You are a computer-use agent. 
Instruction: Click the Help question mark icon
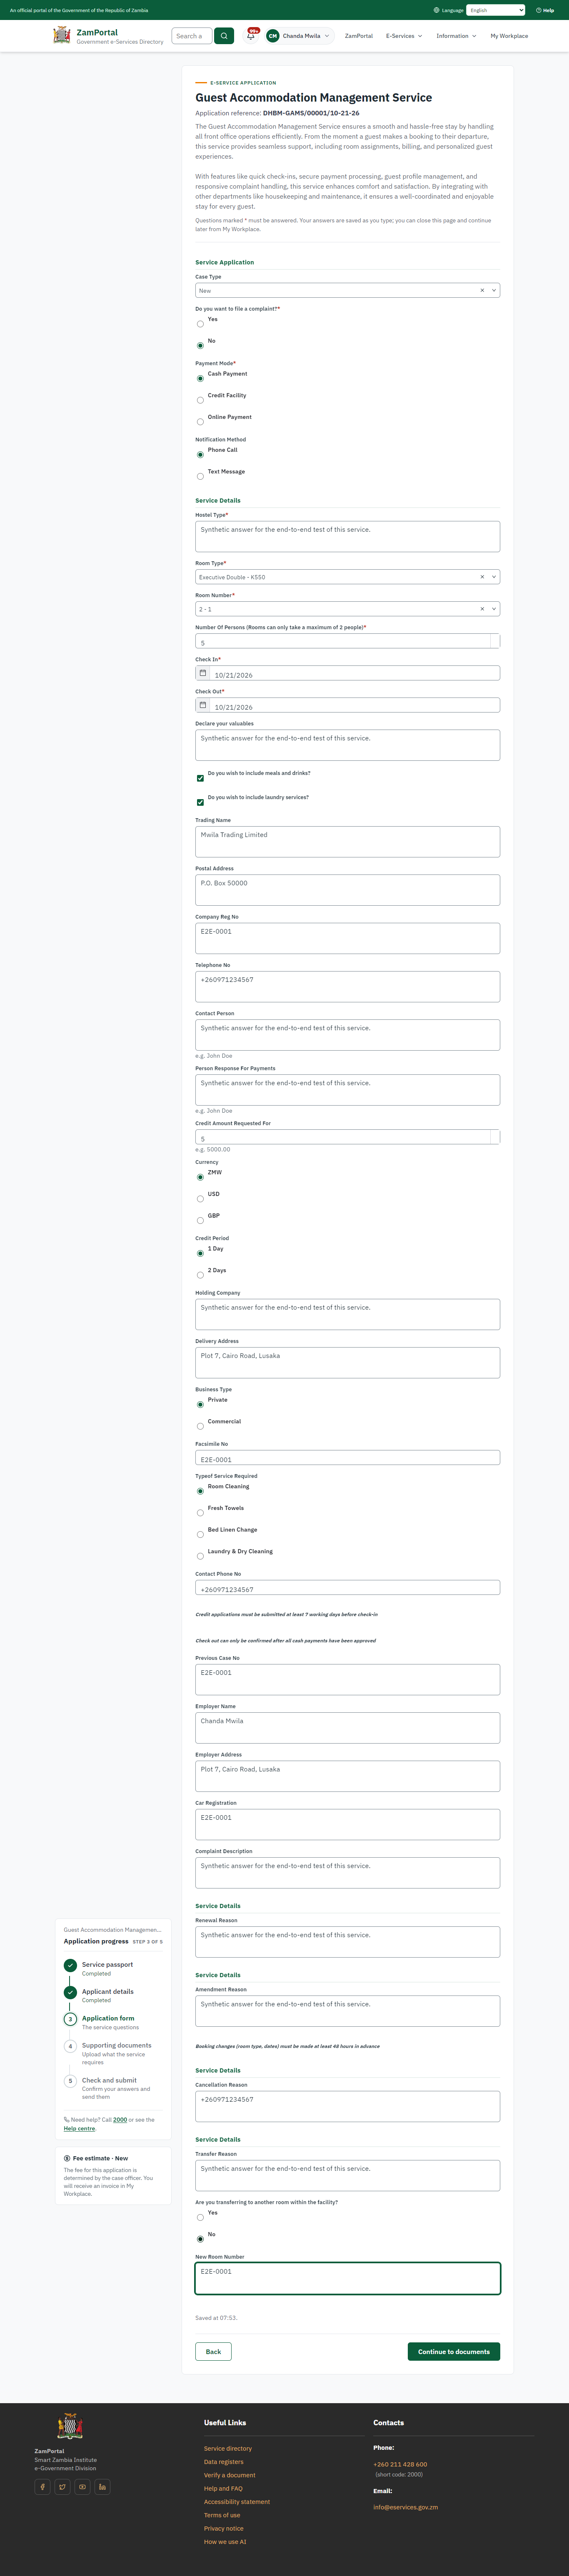(x=539, y=10)
